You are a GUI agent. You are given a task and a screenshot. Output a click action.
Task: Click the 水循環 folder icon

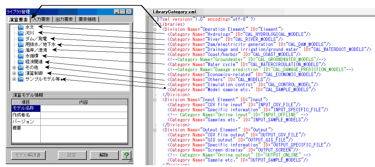tap(21, 56)
